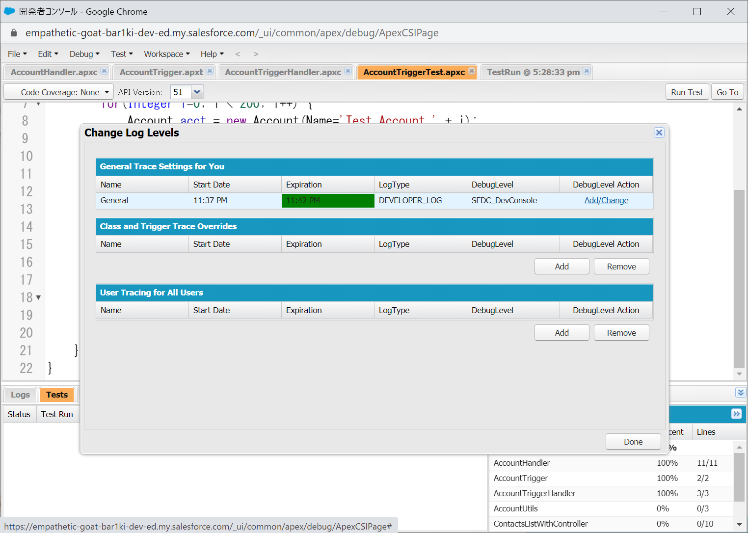Image resolution: width=748 pixels, height=533 pixels.
Task: Open the File menu
Action: point(17,54)
